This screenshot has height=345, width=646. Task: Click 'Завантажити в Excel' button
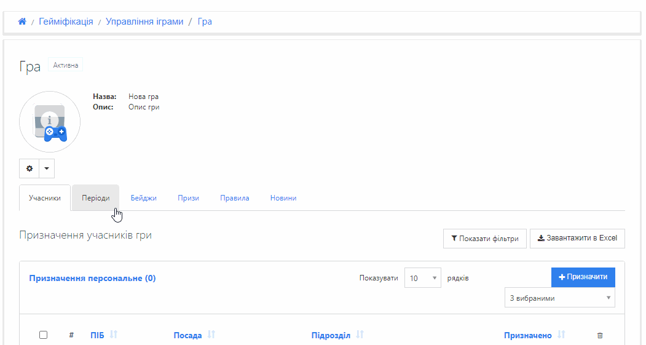(577, 239)
